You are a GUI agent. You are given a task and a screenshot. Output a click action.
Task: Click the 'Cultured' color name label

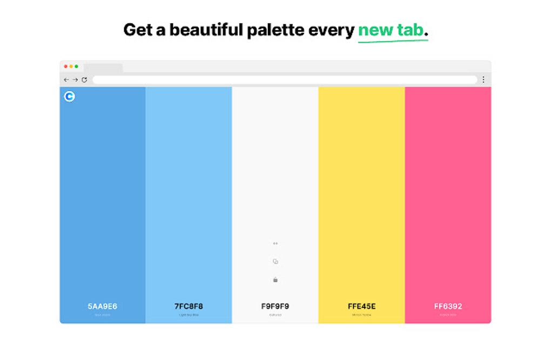pos(275,315)
